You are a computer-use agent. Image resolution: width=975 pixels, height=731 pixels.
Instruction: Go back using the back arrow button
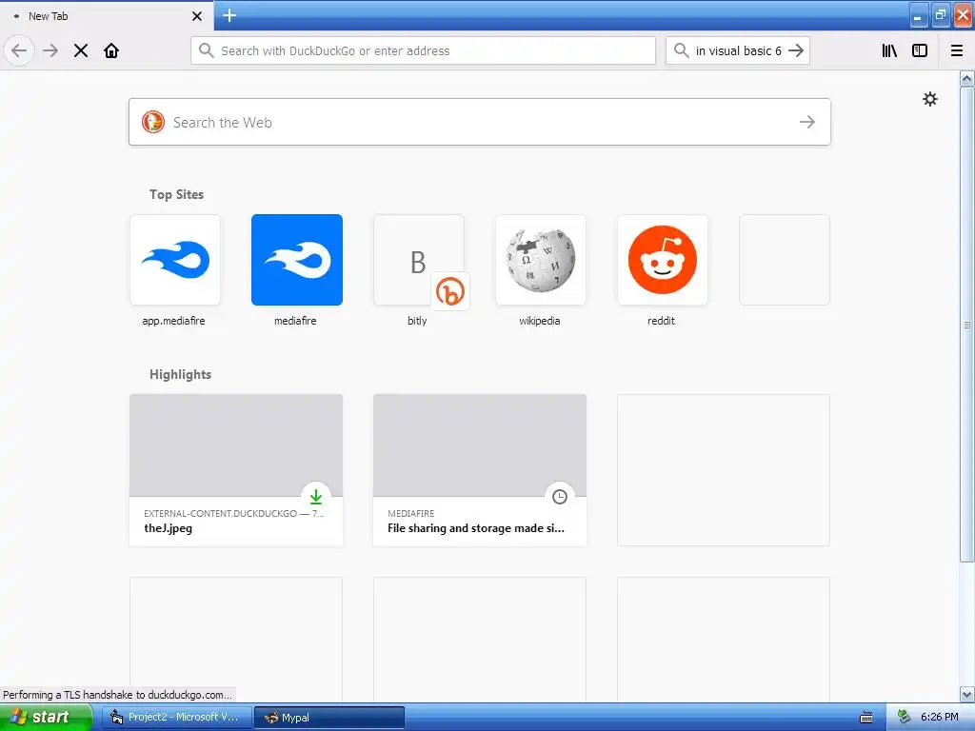point(19,50)
